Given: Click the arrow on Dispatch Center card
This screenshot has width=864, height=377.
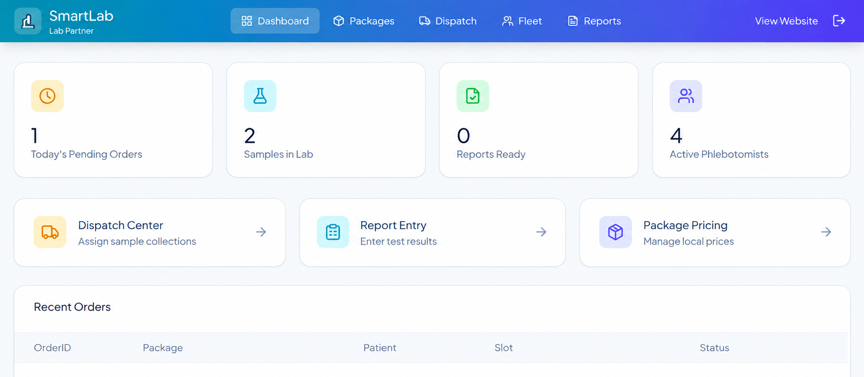Looking at the screenshot, I should click(261, 232).
